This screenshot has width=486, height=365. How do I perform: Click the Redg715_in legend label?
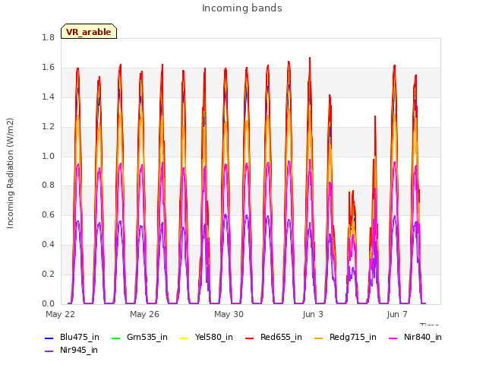(352, 338)
